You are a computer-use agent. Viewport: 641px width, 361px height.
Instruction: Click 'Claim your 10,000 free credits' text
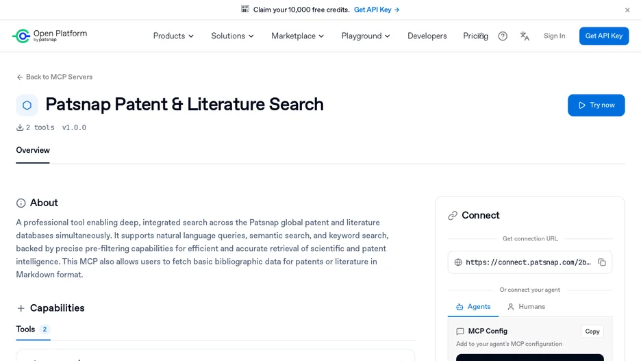(x=301, y=10)
